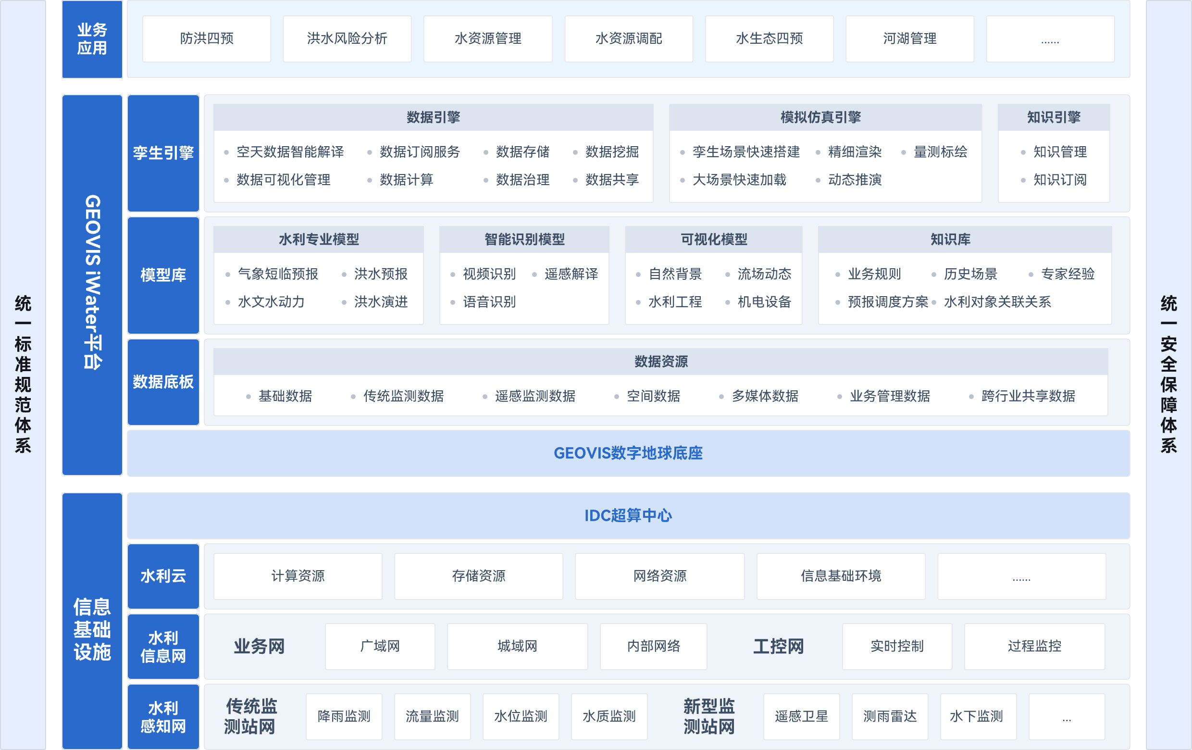Click the 知识库 header
The image size is (1192, 750).
pos(965,239)
